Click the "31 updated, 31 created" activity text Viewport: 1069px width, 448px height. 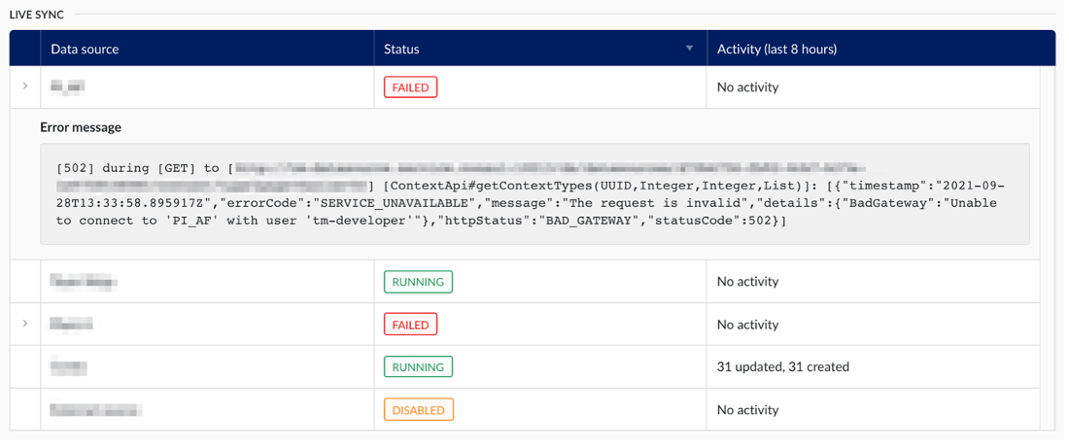click(782, 367)
